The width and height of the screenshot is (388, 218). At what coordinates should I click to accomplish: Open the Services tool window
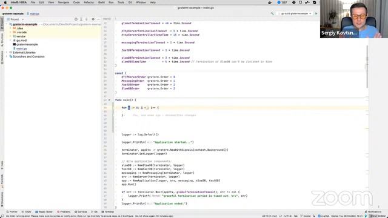[81, 212]
